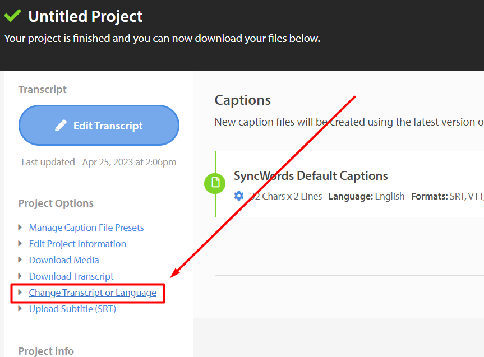Click the triangle before Change Transcript or Language

[20, 292]
